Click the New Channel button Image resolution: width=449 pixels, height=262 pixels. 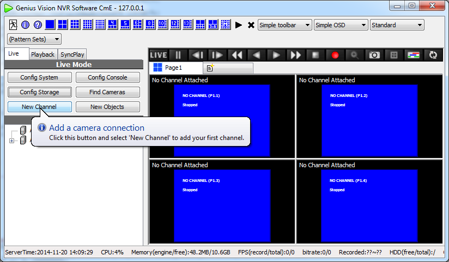pos(39,107)
